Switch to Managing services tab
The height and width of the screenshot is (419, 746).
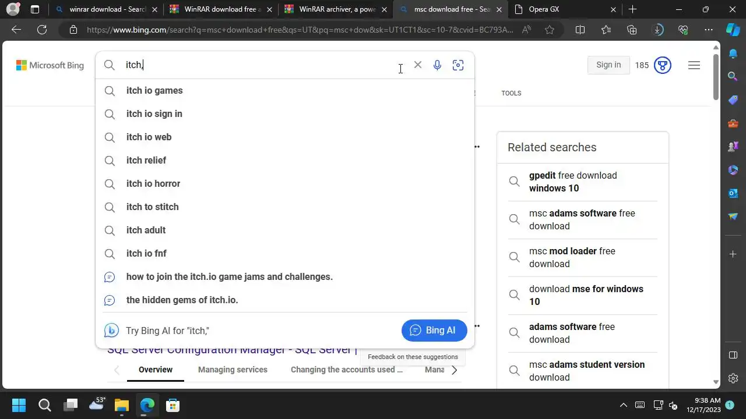tap(233, 370)
